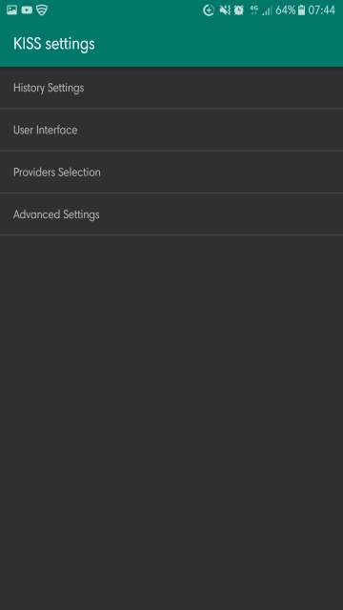Click the divider line under Advanced Settings
The image size is (343, 610).
coord(171,235)
